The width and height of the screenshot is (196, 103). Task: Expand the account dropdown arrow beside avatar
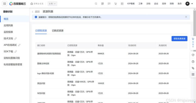tap(192, 4)
